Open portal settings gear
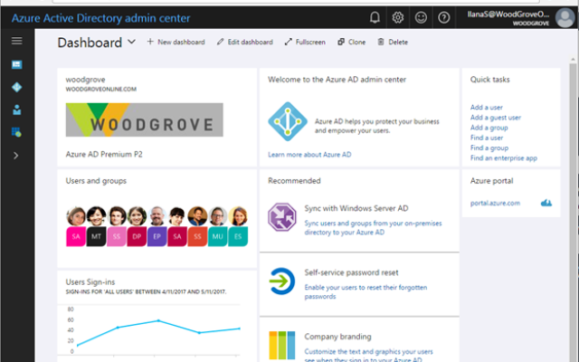579x362 pixels. click(398, 17)
